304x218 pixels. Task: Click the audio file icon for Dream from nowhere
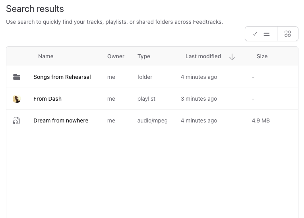click(x=16, y=120)
